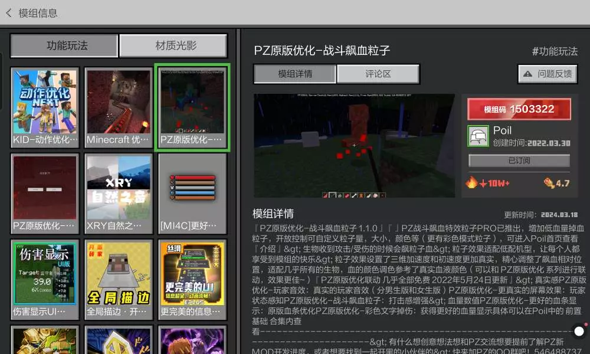
Task: Click the 更新时间 2024.03.18 text
Action: 540,215
